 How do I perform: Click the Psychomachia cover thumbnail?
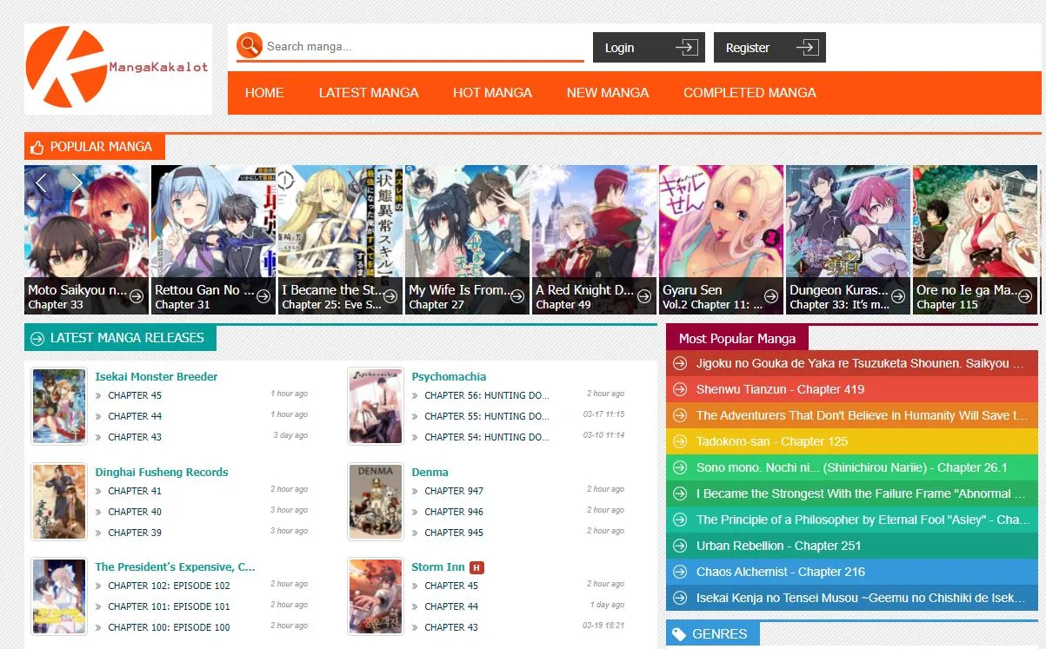point(375,407)
